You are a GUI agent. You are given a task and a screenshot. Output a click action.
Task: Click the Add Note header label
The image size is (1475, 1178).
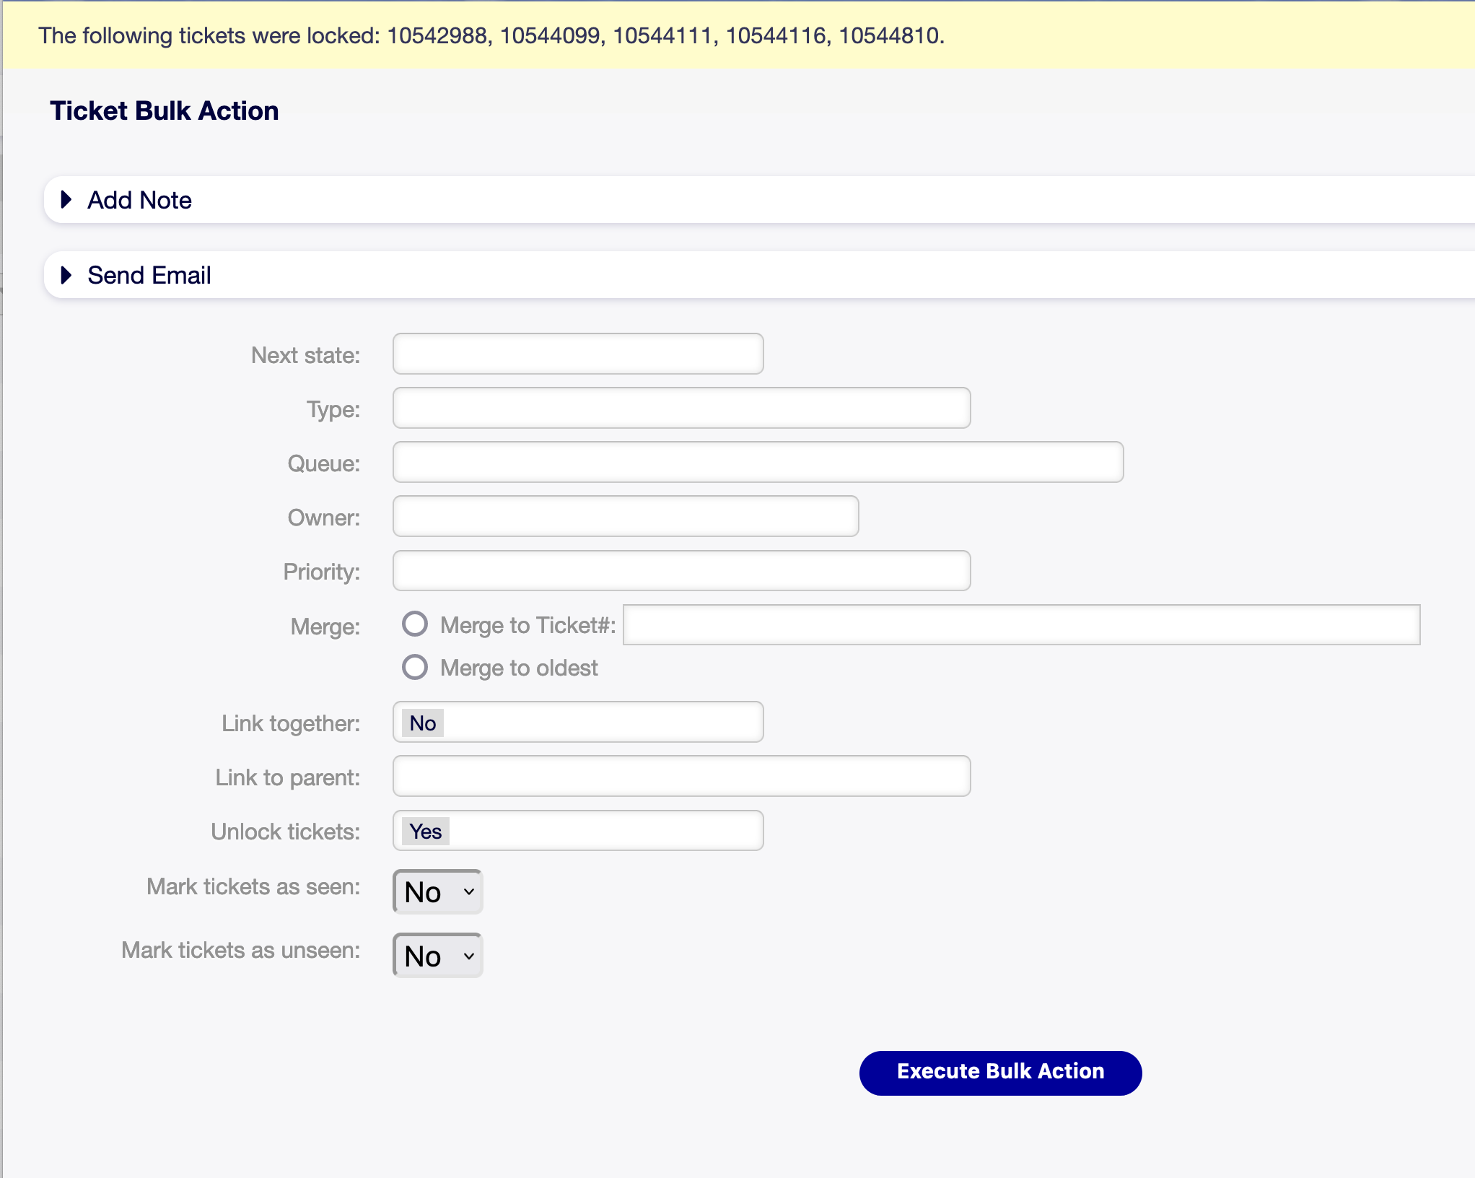click(139, 200)
